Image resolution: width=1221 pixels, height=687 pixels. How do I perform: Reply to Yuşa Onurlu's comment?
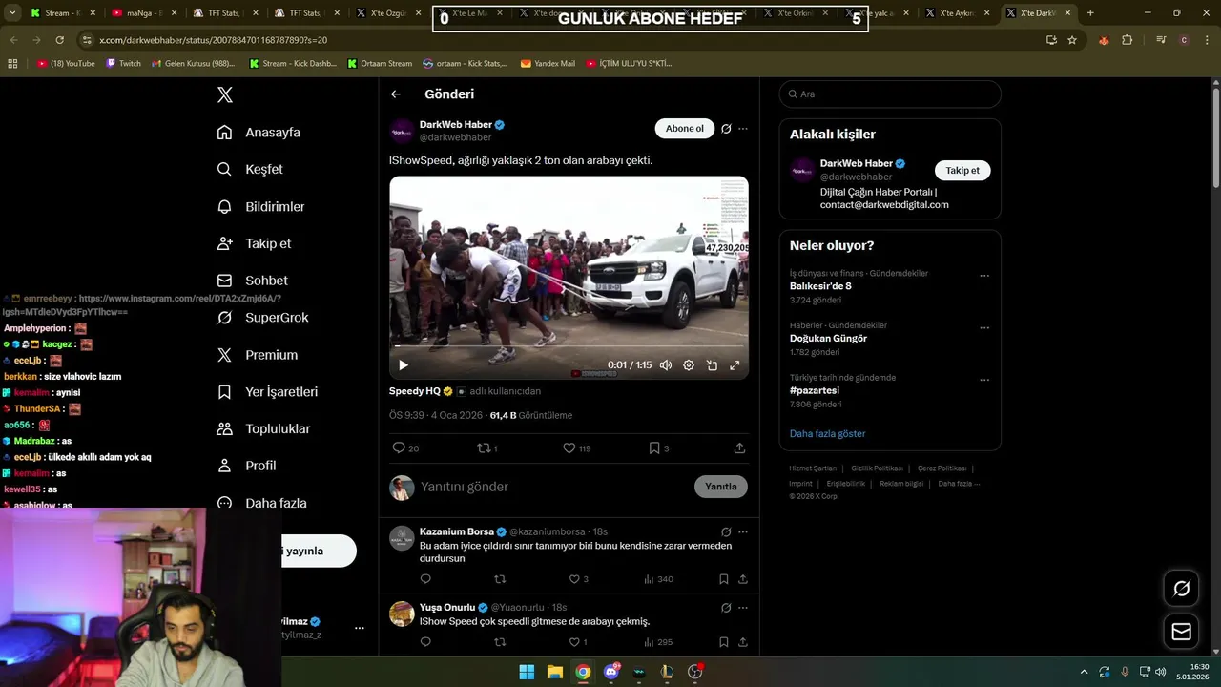pyautogui.click(x=425, y=642)
